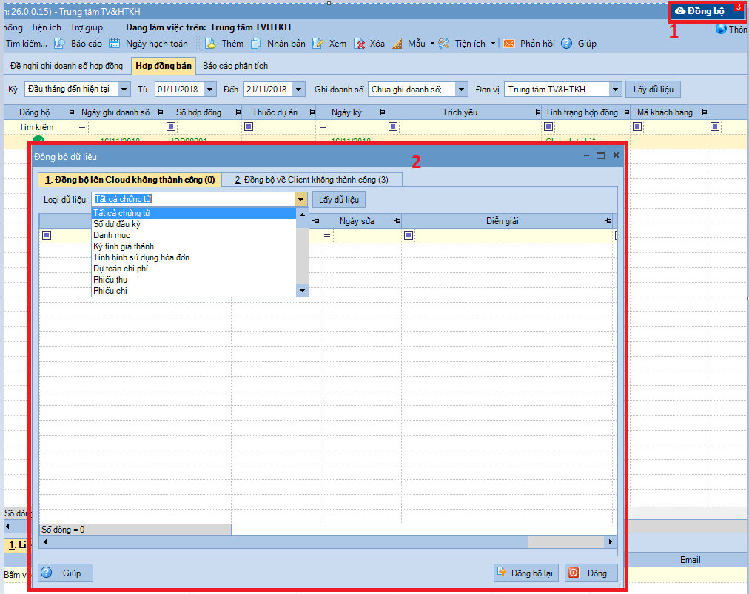
Task: Click leftmost filter operator in dialog grid
Action: [47, 235]
